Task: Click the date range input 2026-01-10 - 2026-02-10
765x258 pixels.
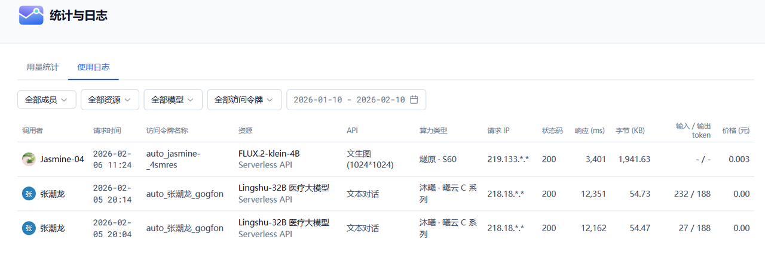Action: tap(356, 100)
